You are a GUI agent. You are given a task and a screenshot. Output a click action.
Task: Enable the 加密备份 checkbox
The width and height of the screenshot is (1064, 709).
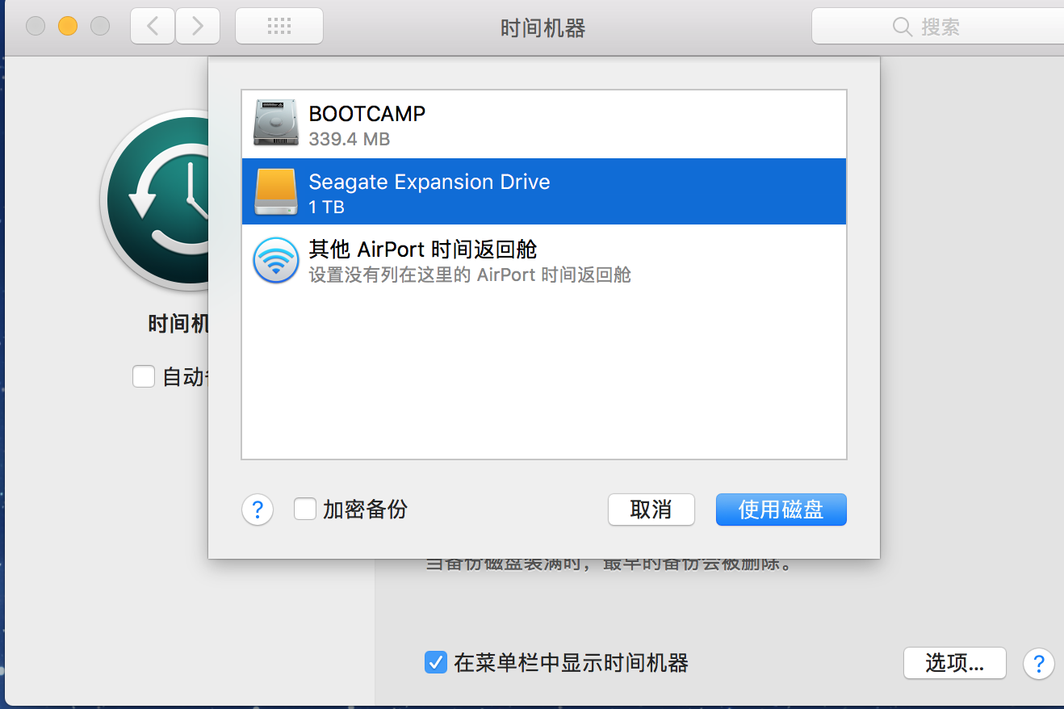coord(305,510)
